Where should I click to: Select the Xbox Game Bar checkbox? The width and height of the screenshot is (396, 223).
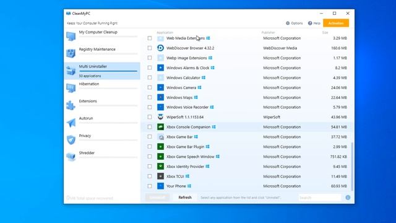coord(150,137)
